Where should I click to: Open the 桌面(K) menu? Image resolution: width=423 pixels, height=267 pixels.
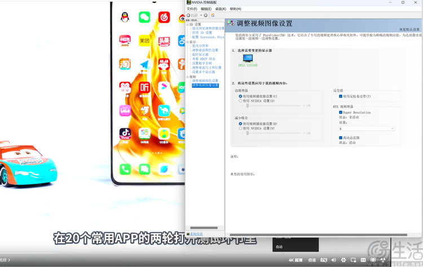point(221,9)
